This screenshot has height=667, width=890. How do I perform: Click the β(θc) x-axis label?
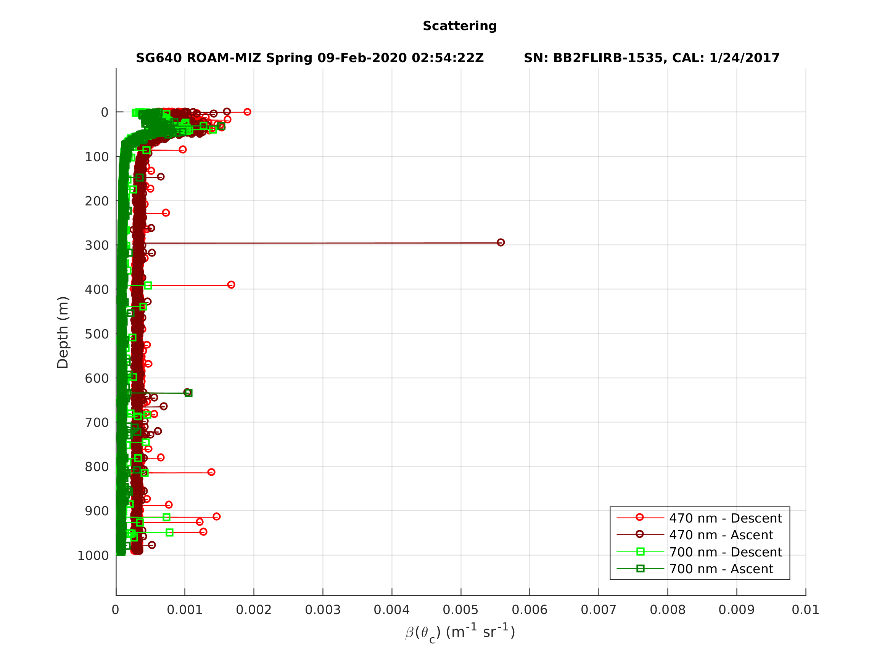tap(460, 633)
